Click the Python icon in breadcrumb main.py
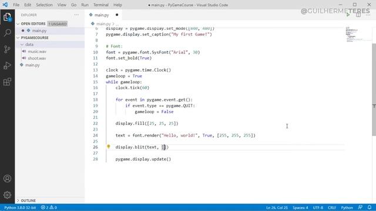376x211 pixels. 93,23
